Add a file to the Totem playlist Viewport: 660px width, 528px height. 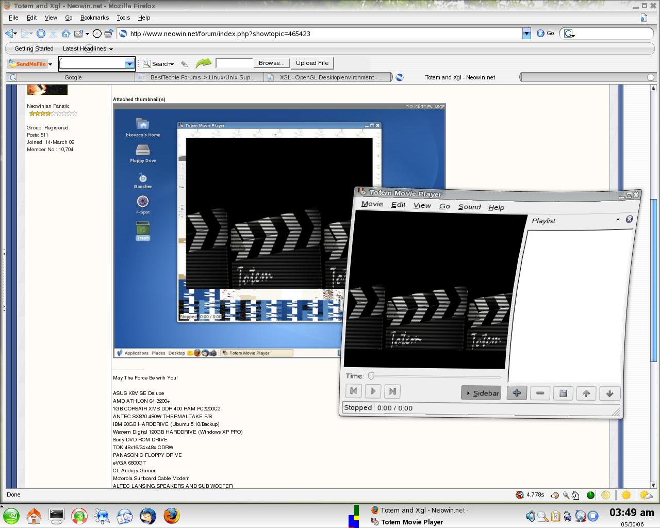(x=517, y=393)
